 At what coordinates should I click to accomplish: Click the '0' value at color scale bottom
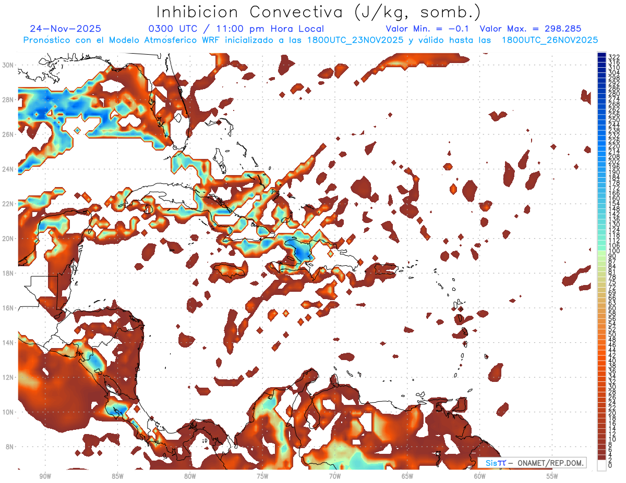[610, 465]
